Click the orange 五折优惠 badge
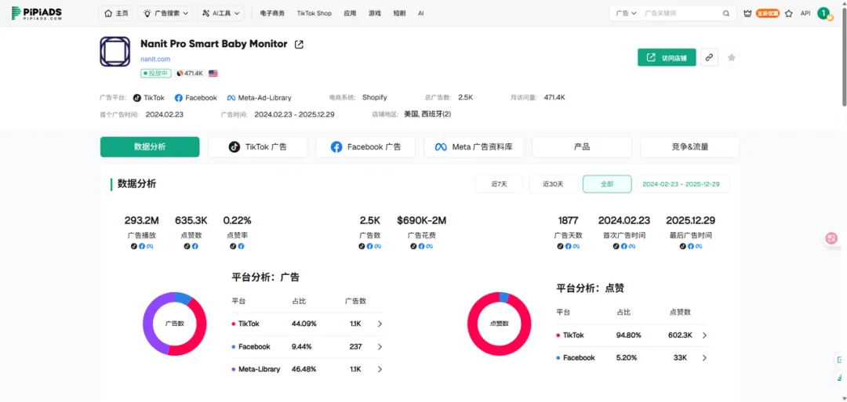Image resolution: width=847 pixels, height=402 pixels. click(x=768, y=13)
